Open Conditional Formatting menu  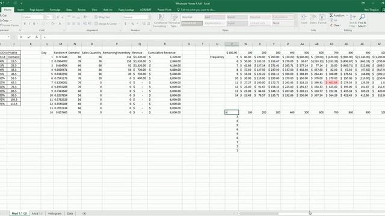pos(161,21)
